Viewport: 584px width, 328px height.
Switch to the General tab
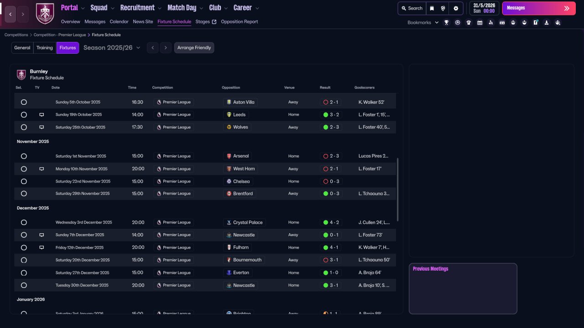pyautogui.click(x=22, y=48)
